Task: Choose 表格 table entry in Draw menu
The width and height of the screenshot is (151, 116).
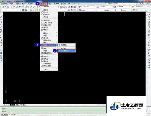Action: pos(49,48)
